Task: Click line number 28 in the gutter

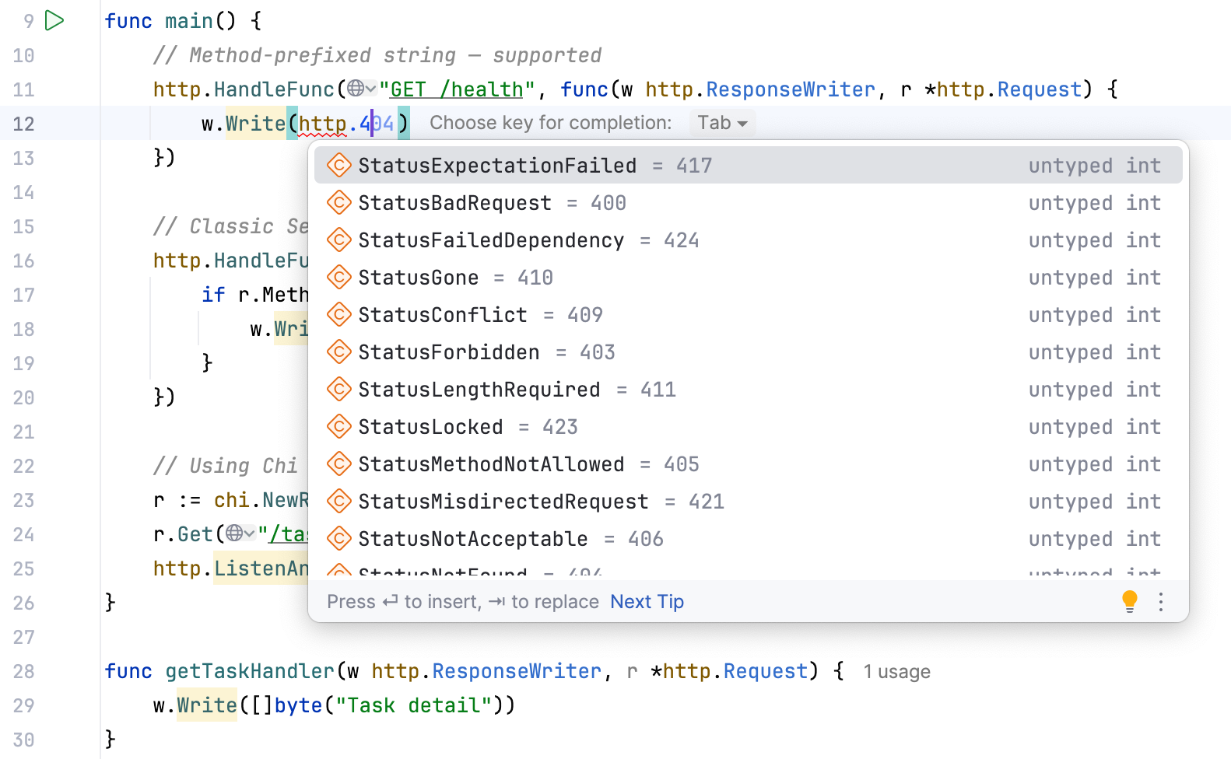Action: click(24, 671)
